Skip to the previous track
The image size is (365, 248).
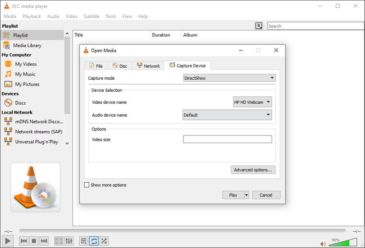(24, 241)
